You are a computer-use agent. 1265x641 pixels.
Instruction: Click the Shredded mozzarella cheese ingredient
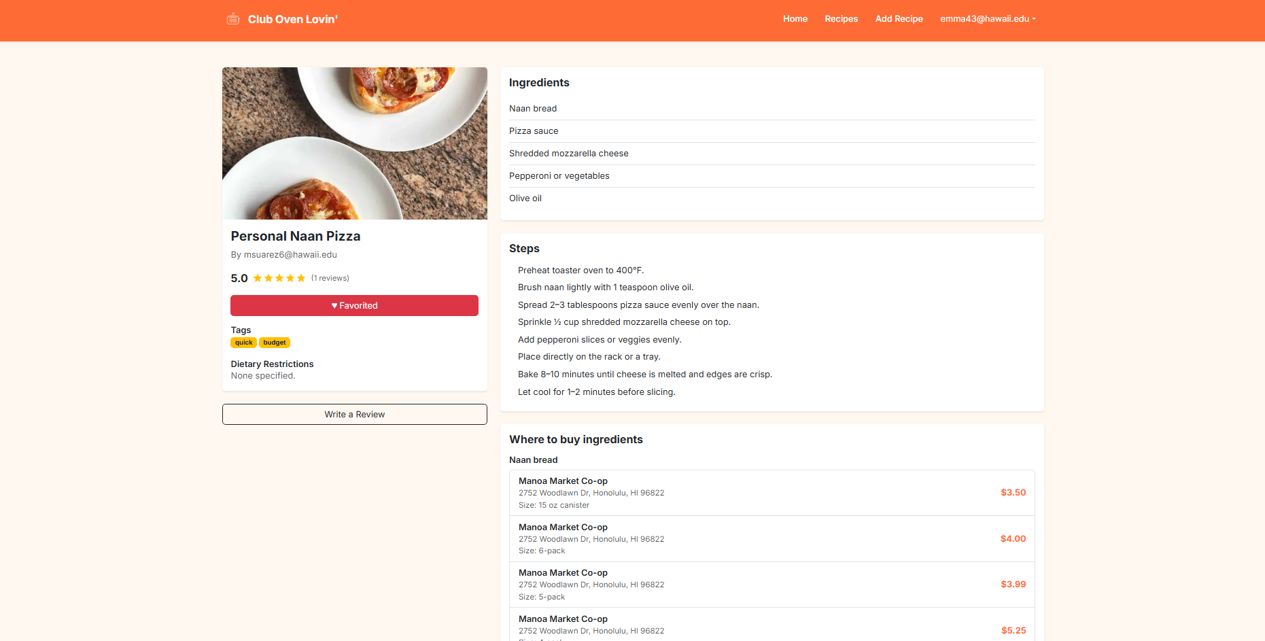point(568,154)
